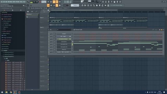The image size is (167, 94).
Task: Open the FILE menu
Action: (2, 2)
